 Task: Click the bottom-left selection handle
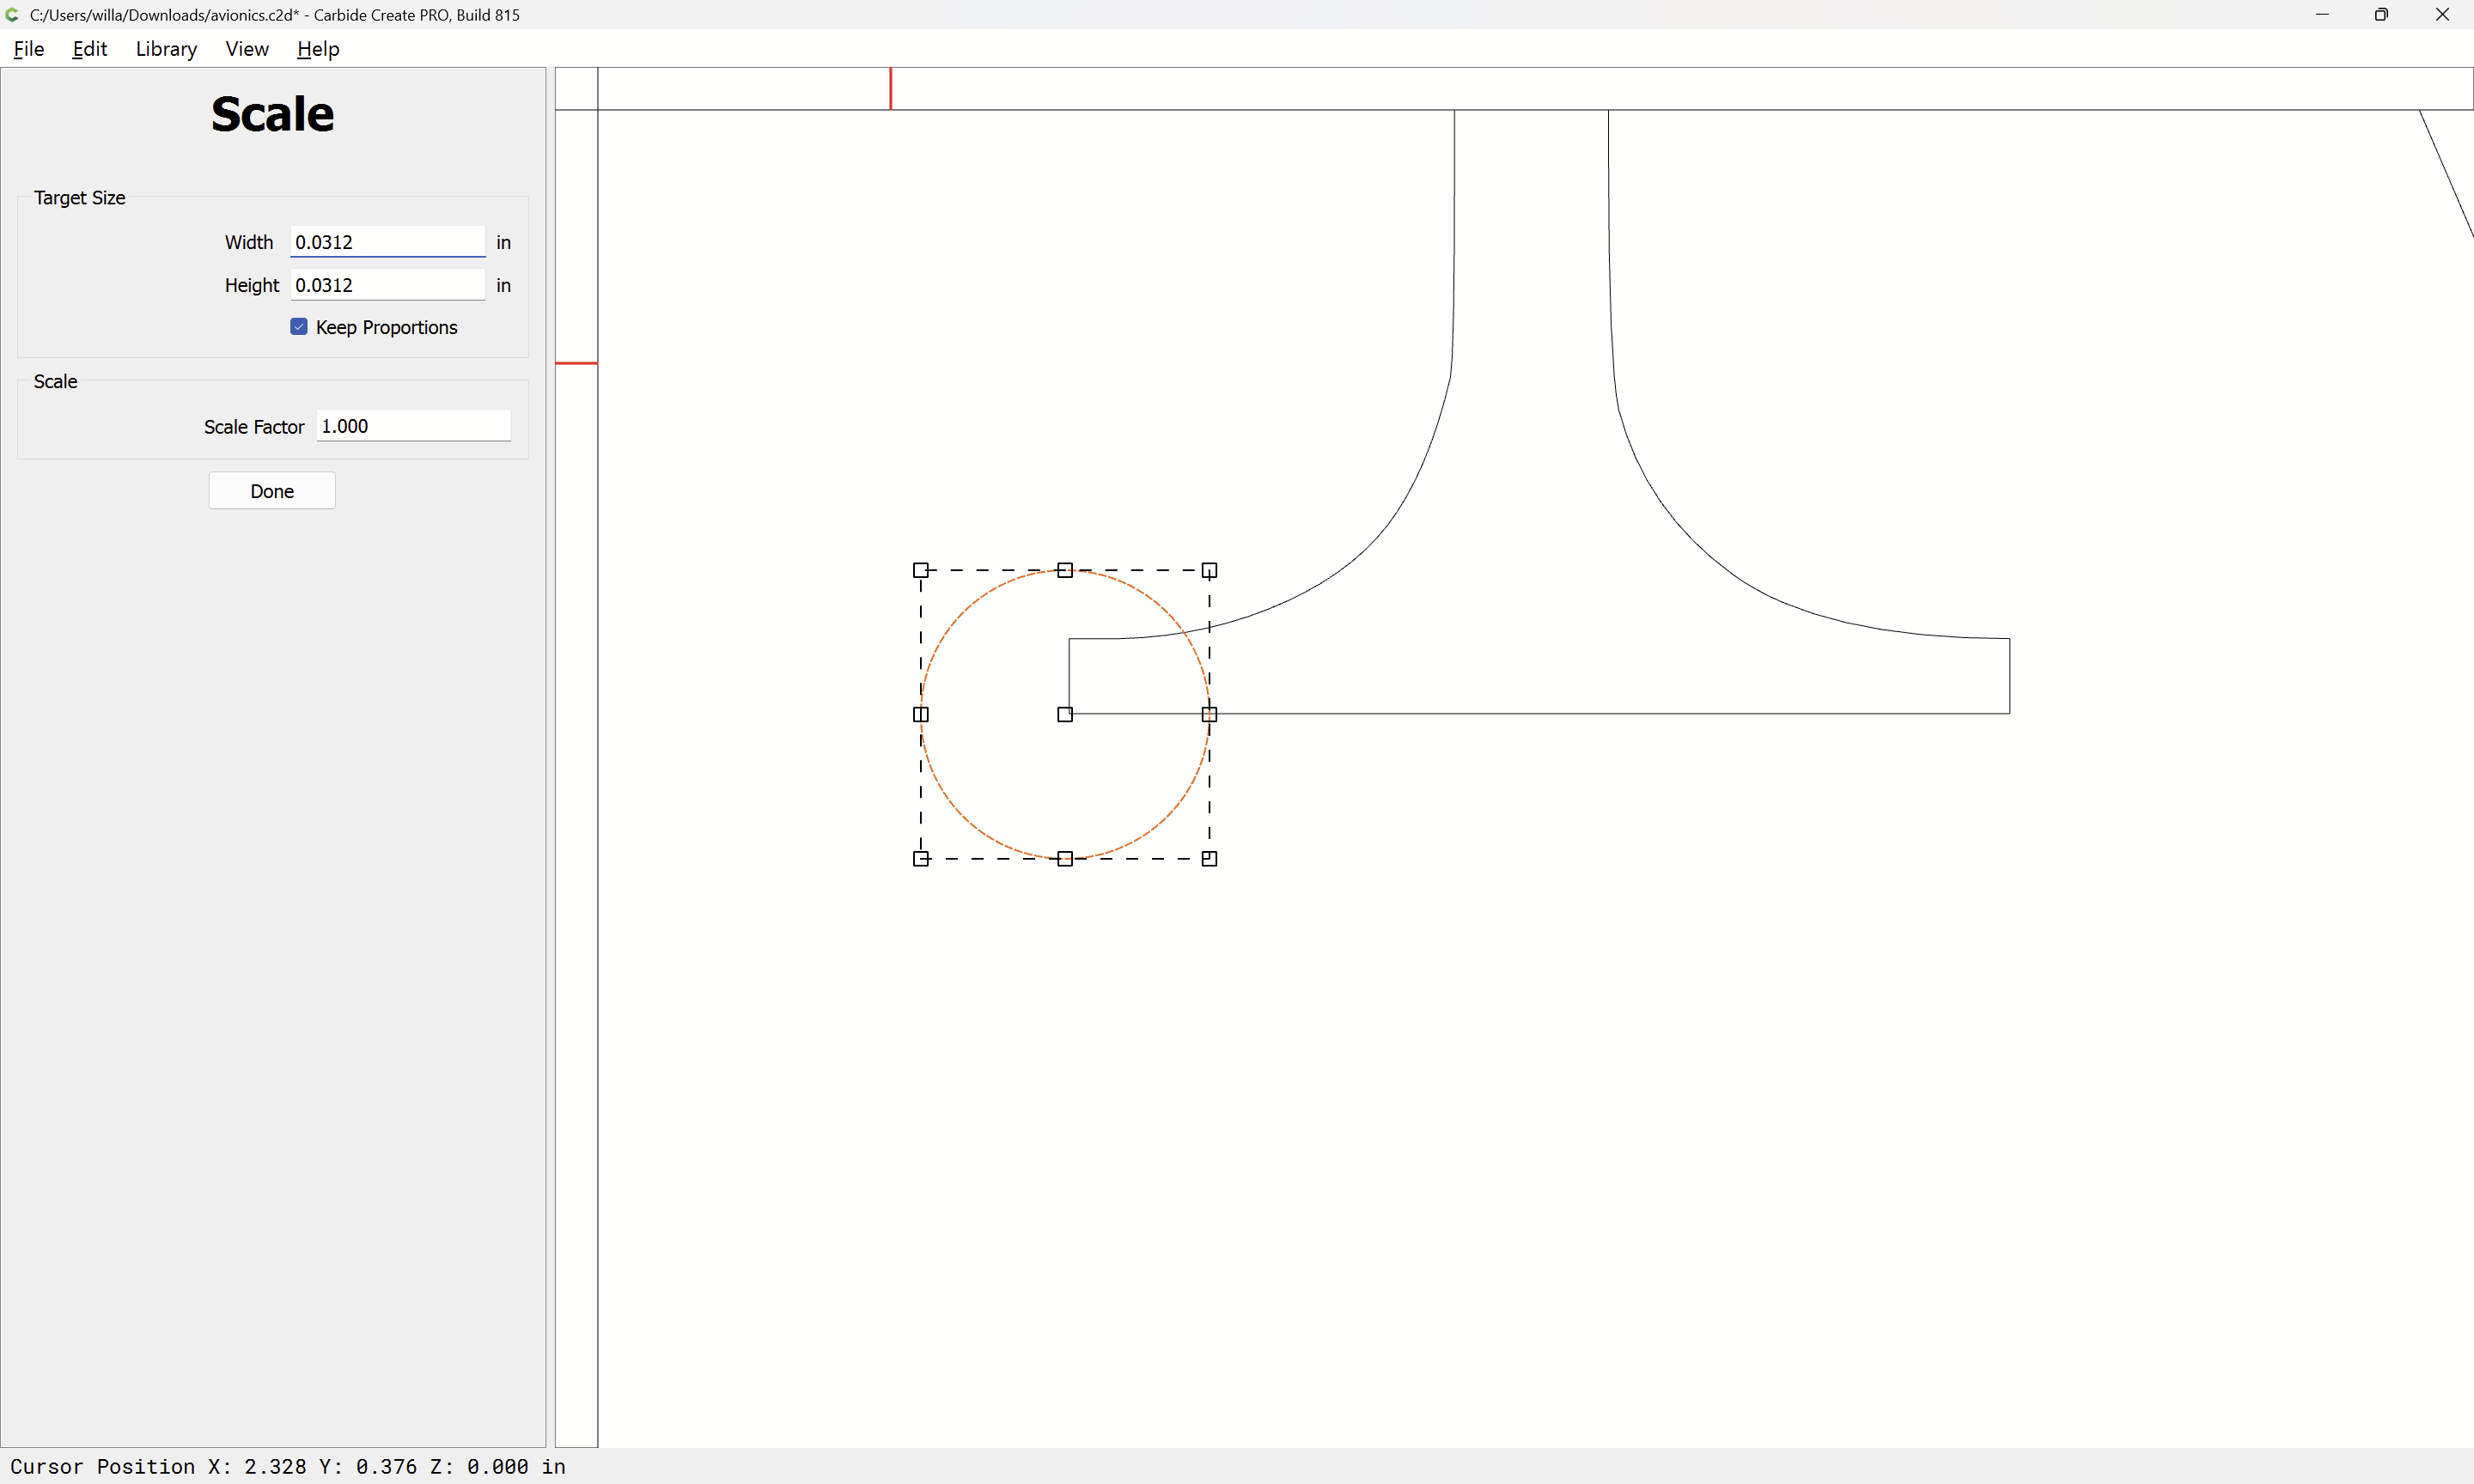921,858
